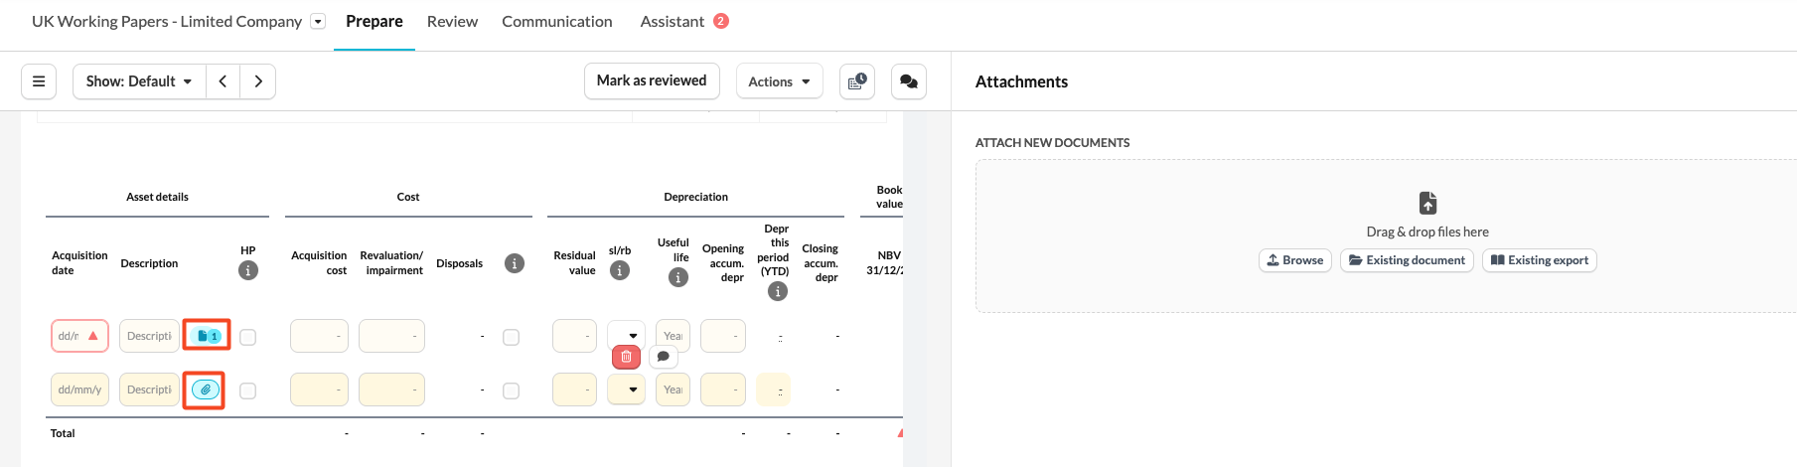Open the document history clock icon
The height and width of the screenshot is (467, 1797).
(857, 81)
